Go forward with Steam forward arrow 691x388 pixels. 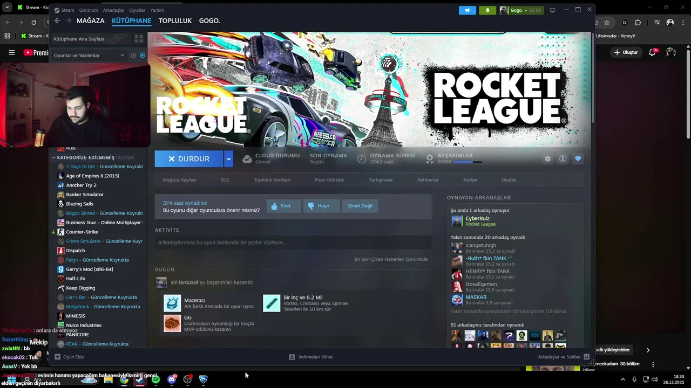click(x=69, y=20)
